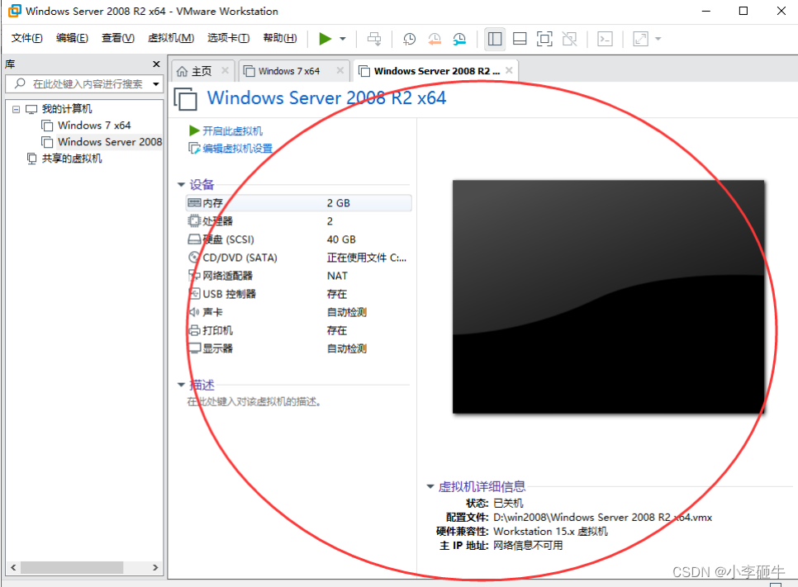
Task: Select the USB 控制器 device row
Action: click(299, 294)
